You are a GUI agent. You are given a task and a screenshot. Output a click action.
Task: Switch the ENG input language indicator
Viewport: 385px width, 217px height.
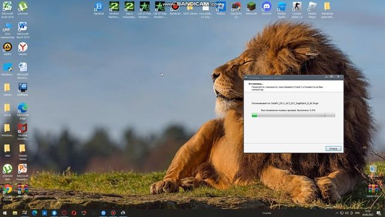[x=357, y=213]
